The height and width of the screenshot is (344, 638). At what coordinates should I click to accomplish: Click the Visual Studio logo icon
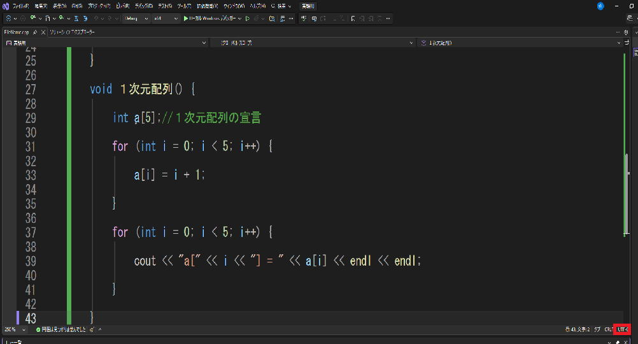click(x=5, y=6)
